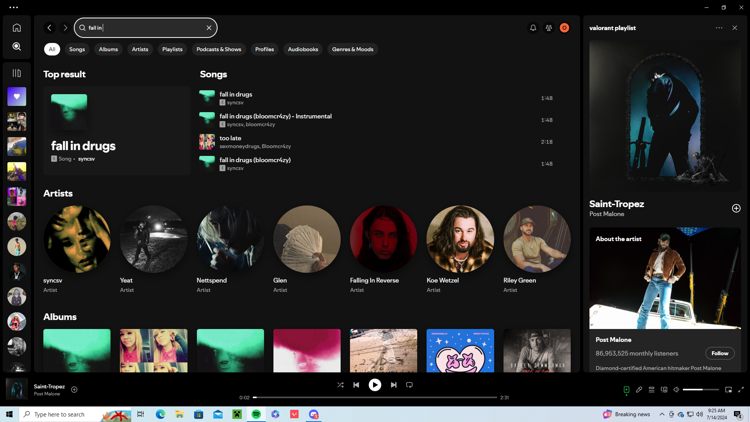Open the miniplayer
Viewport: 750px width, 422px height.
click(x=729, y=390)
